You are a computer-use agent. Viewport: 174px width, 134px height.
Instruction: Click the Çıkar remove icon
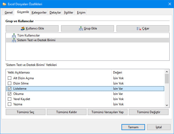click(x=139, y=29)
